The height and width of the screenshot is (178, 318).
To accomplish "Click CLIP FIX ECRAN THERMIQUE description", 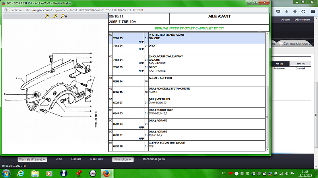I will pyautogui.click(x=167, y=143).
